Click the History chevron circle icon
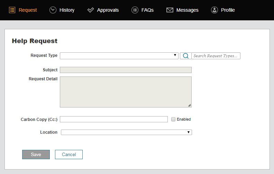The width and height of the screenshot is (274, 174). 53,10
